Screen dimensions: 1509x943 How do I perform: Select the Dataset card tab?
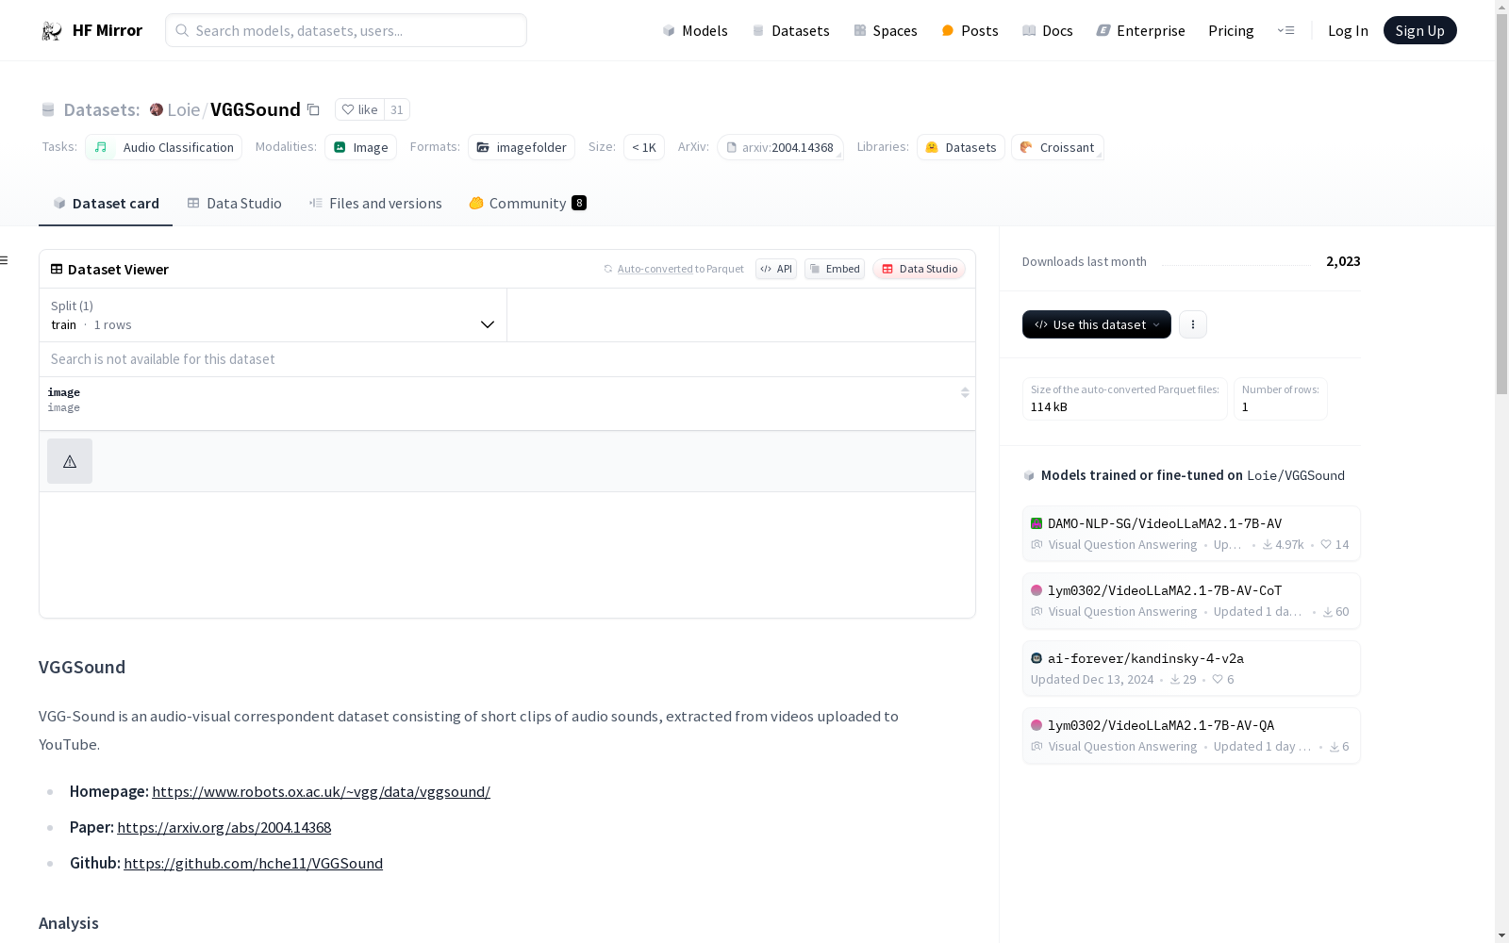106,203
